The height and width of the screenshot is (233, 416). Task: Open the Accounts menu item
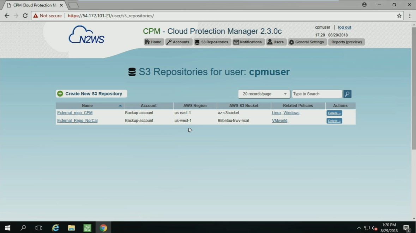pos(179,42)
